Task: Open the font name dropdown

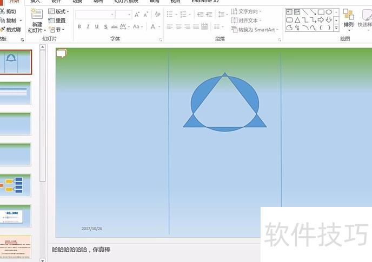Action: (112, 15)
